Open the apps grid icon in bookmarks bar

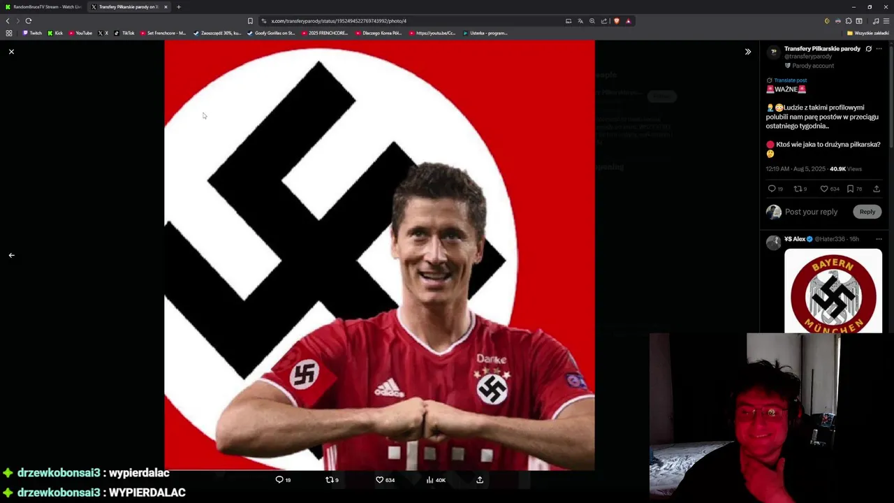pyautogui.click(x=9, y=33)
